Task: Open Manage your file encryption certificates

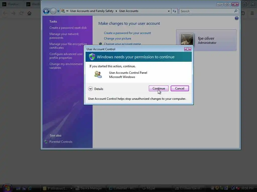Action: click(68, 46)
